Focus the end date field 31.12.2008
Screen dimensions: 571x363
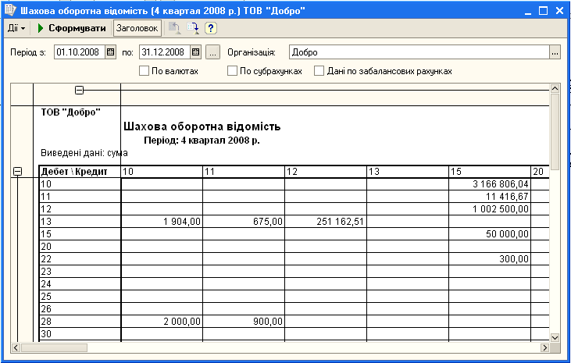click(x=165, y=52)
